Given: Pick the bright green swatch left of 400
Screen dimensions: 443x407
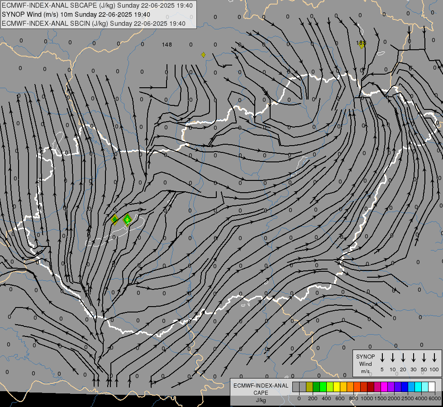Looking at the screenshot, I should [323, 387].
